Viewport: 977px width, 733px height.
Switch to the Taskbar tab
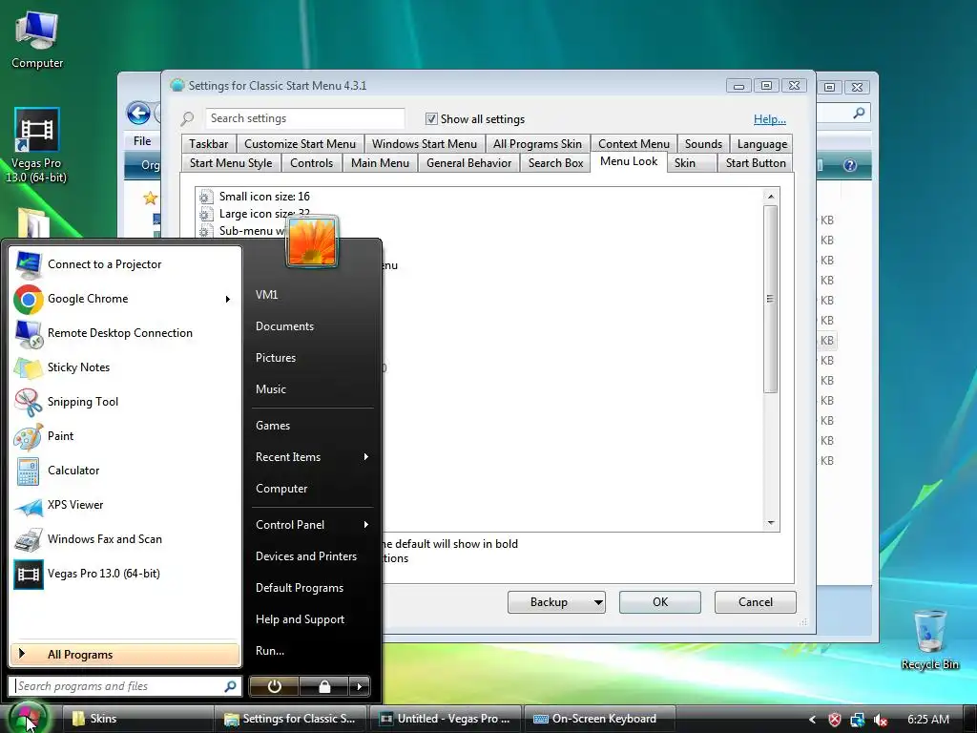click(209, 144)
